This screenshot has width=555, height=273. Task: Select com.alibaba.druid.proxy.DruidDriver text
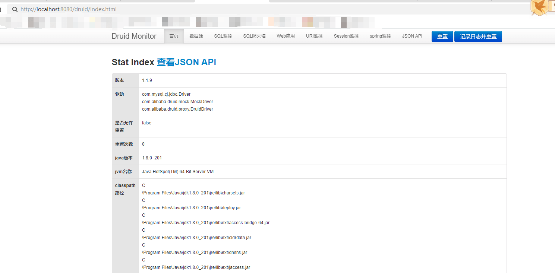click(177, 109)
